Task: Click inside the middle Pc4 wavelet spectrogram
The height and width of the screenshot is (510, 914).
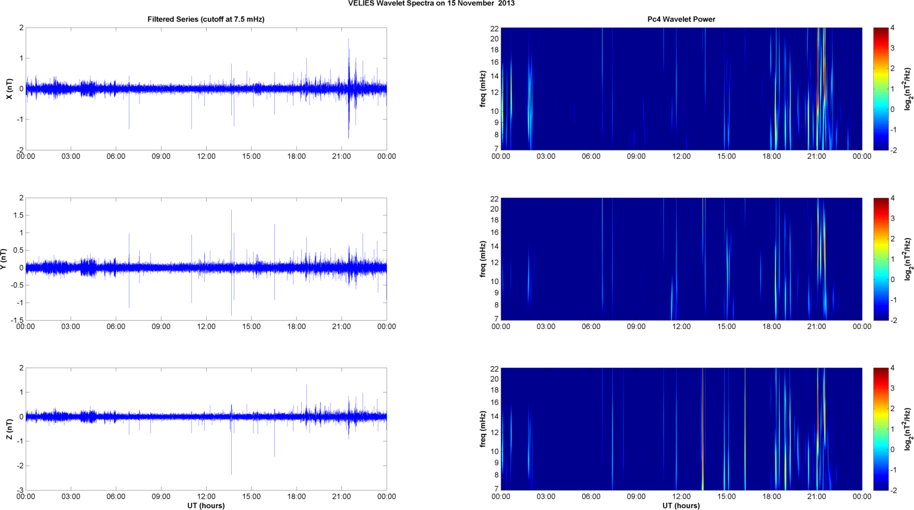Action: [681, 259]
